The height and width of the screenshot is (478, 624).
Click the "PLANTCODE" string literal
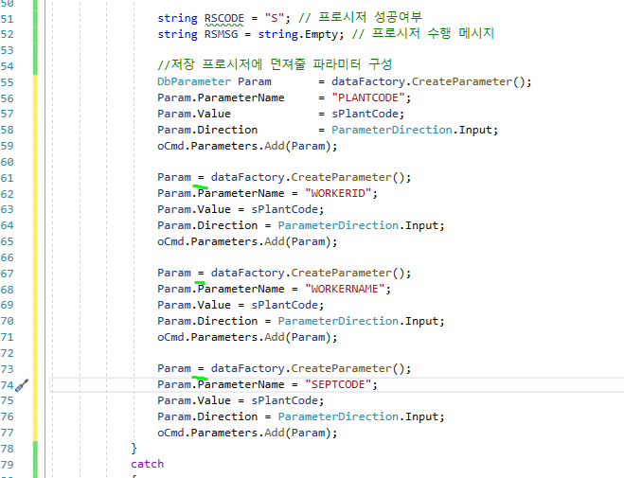[368, 97]
